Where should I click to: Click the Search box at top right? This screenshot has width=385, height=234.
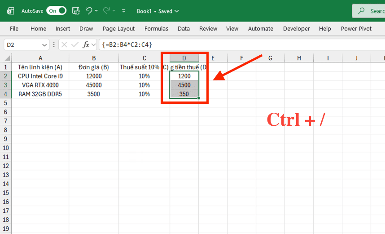click(x=368, y=11)
